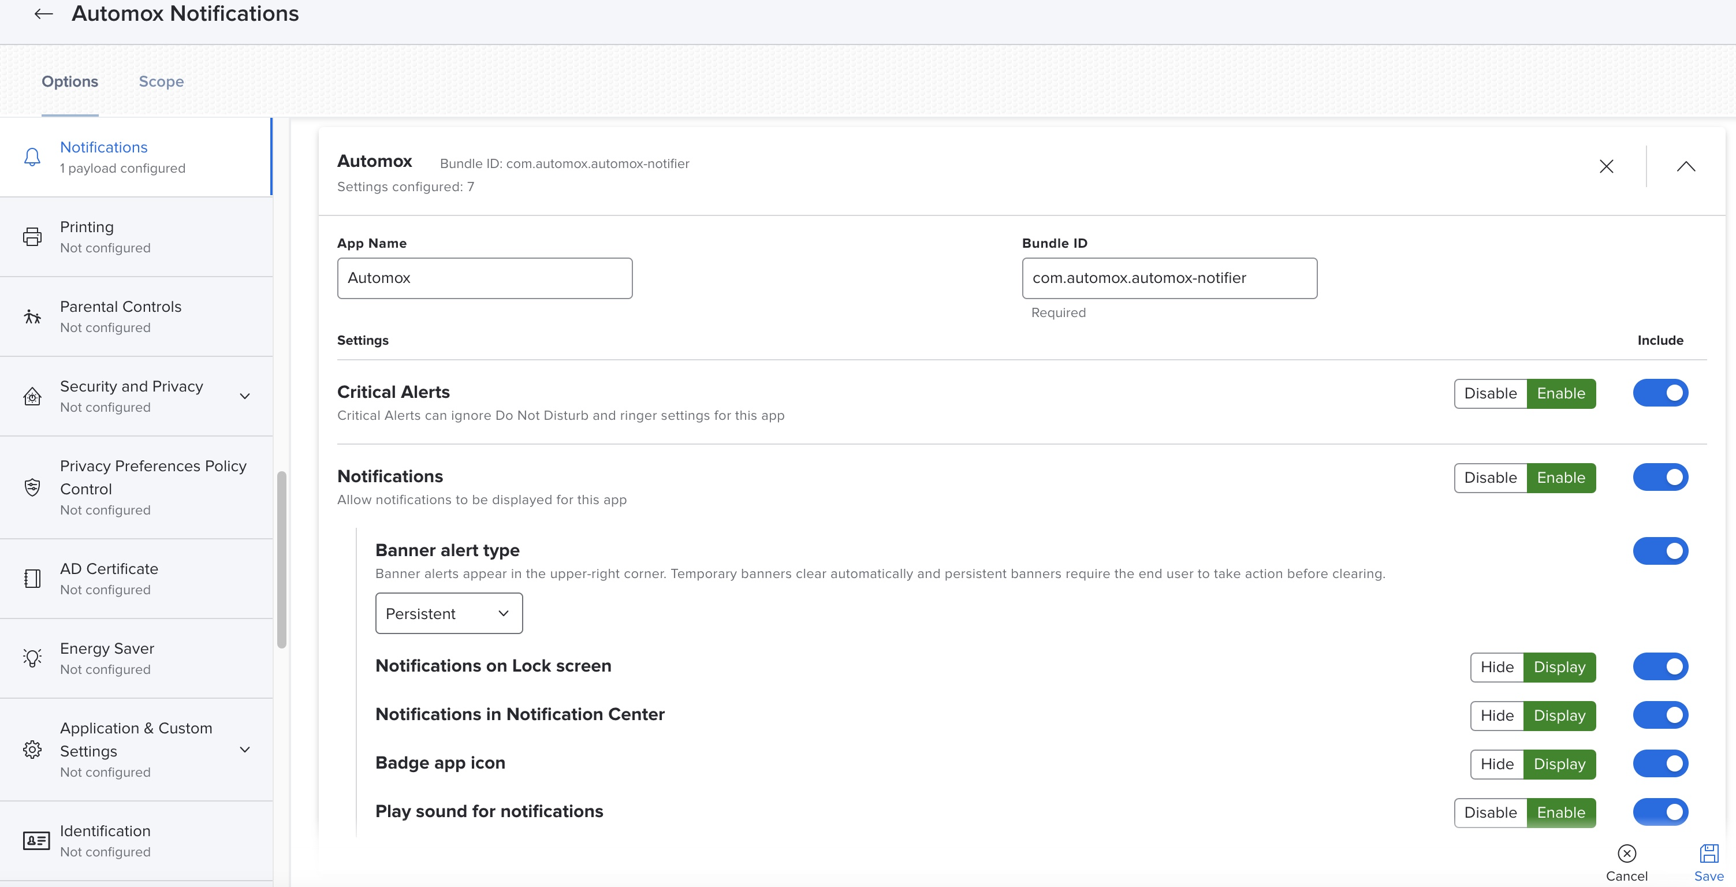Switch to the Scope tab
The image size is (1736, 887).
click(161, 81)
